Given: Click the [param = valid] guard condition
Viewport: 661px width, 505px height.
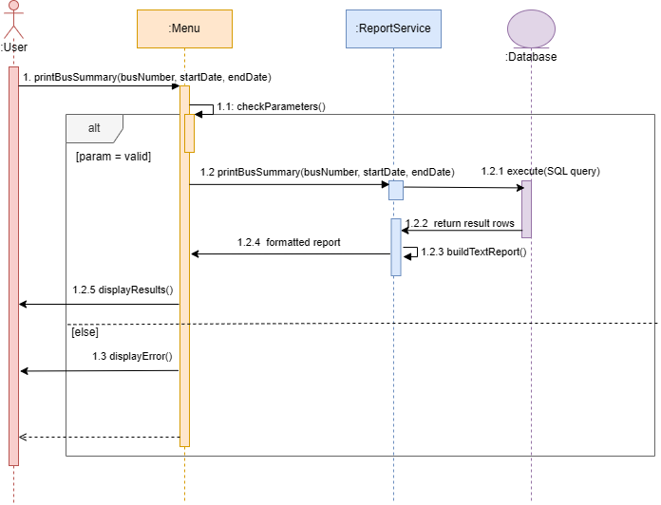Looking at the screenshot, I should (113, 156).
